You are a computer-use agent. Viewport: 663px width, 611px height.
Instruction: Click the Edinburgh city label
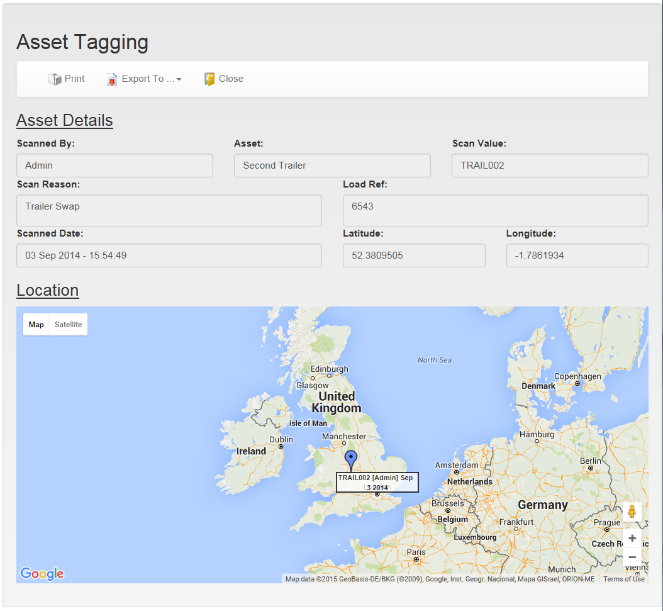coord(330,369)
